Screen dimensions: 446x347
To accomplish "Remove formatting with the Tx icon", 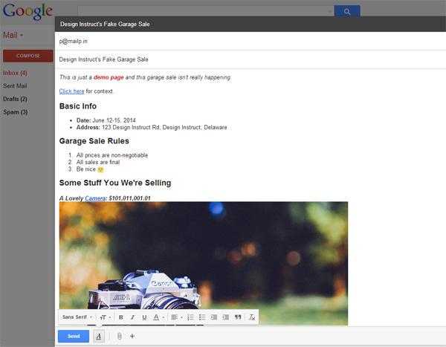I will click(252, 317).
